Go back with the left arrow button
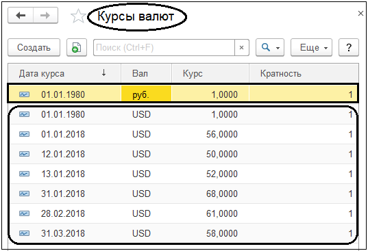Image resolution: width=368 pixels, height=251 pixels. tap(21, 16)
